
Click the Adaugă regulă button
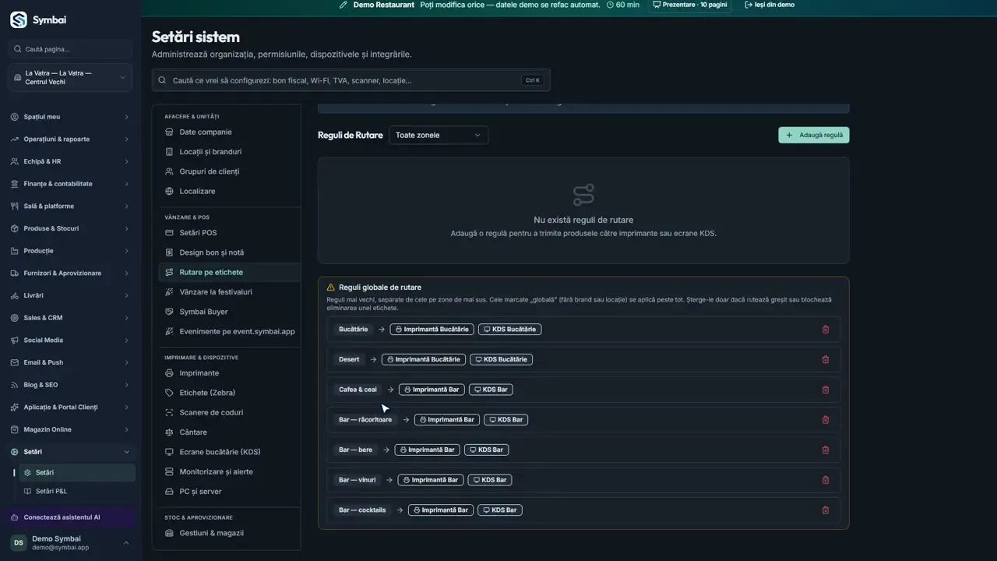(x=814, y=135)
